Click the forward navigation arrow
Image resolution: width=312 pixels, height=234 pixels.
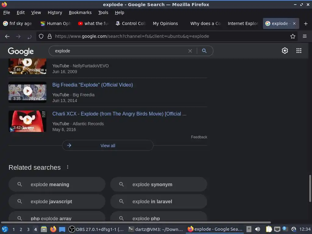click(18, 37)
